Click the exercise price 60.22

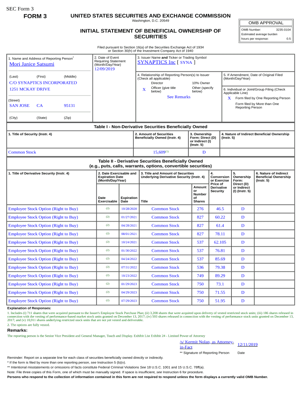pyautogui.click(x=220, y=217)
